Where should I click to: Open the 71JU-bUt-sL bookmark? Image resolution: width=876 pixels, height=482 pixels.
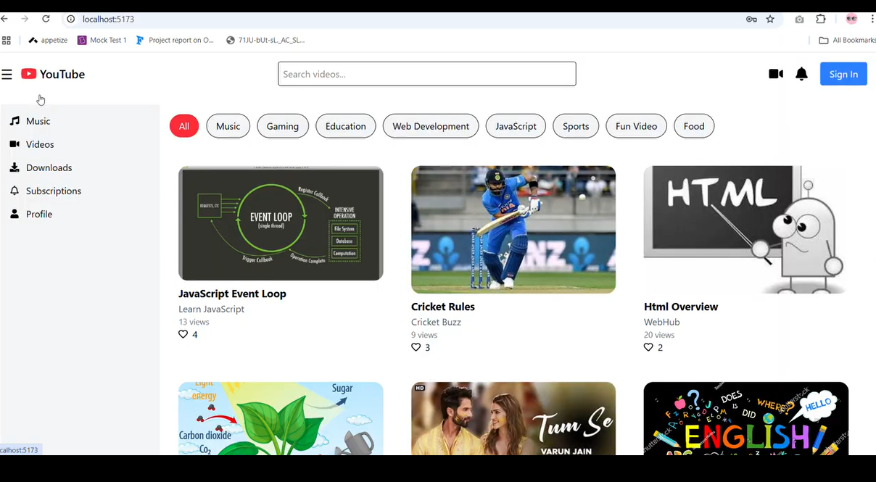(x=265, y=41)
